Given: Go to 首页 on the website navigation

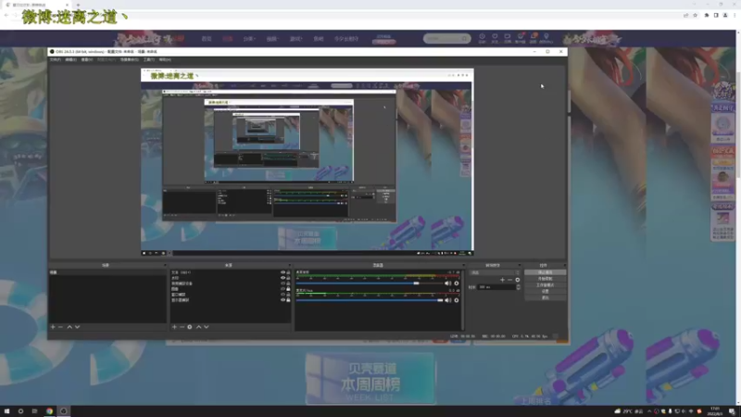Looking at the screenshot, I should (207, 39).
